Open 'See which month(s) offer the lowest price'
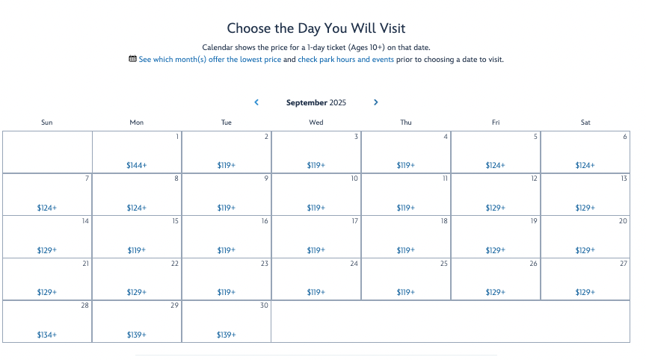The height and width of the screenshot is (360, 646). pos(209,59)
